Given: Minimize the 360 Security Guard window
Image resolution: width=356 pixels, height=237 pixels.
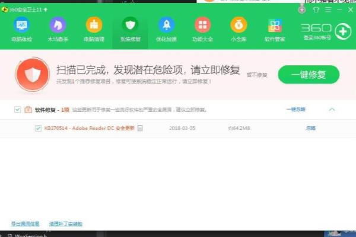Looking at the screenshot, I should [339, 9].
